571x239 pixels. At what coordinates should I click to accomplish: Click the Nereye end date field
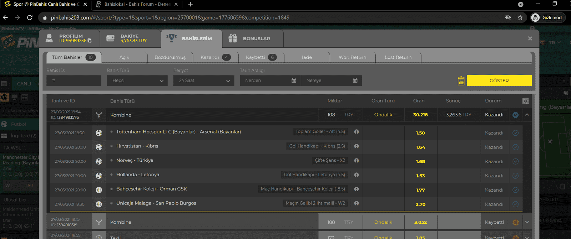point(332,80)
